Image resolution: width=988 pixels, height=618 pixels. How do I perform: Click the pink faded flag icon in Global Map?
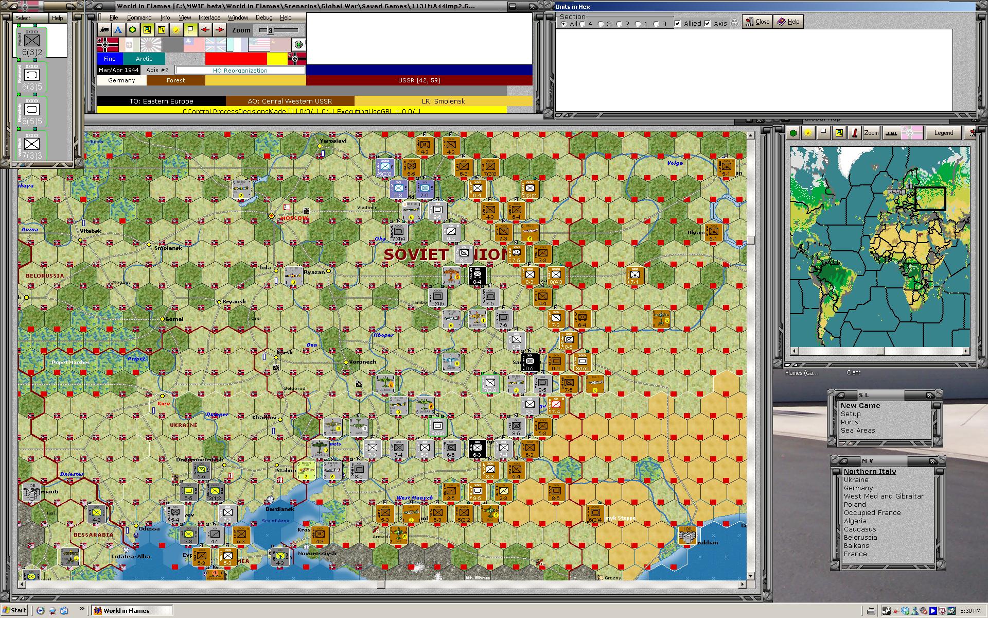[x=911, y=133]
